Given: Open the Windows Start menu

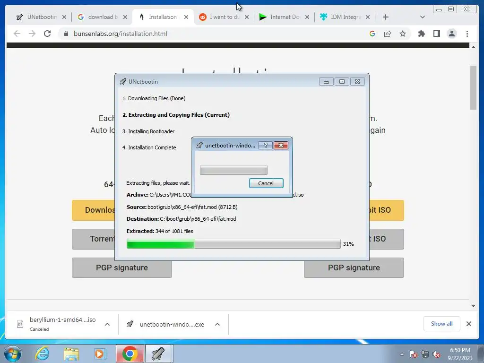Looking at the screenshot, I should click(13, 354).
